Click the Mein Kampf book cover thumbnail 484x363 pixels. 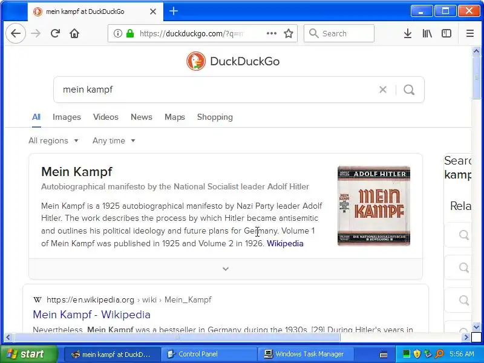coord(374,206)
